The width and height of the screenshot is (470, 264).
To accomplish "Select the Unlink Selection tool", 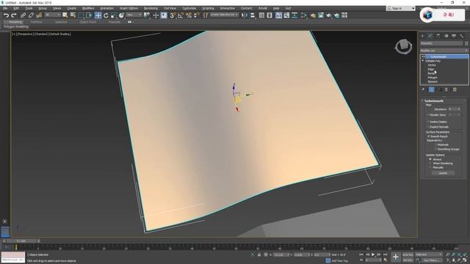I will (x=31, y=15).
